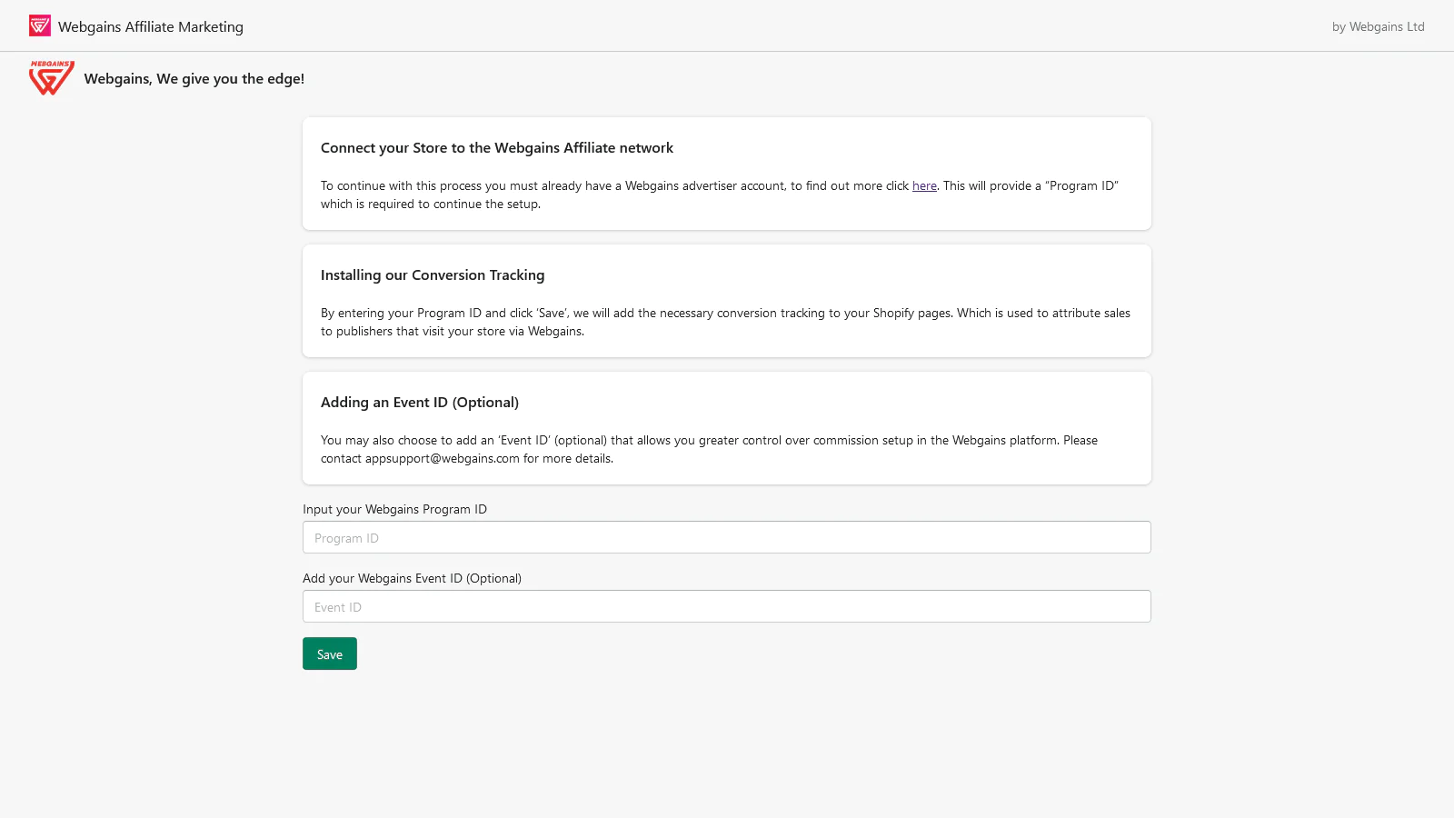Image resolution: width=1454 pixels, height=818 pixels.
Task: Click the 'Adding an Event ID (Optional)' heading
Action: (419, 403)
